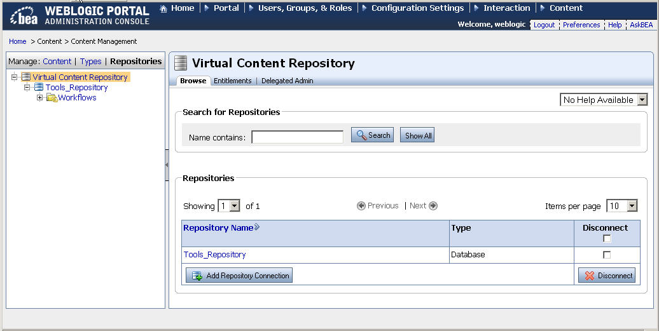Click the Virtual Content Repository tree server icon
The height and width of the screenshot is (331, 659).
click(26, 77)
